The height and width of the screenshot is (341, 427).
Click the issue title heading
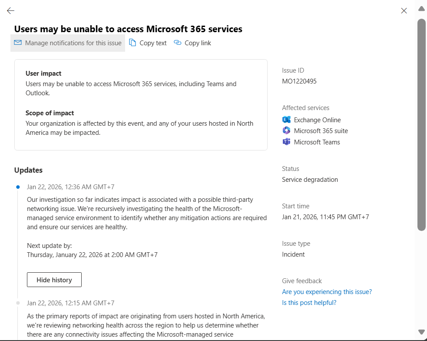pyautogui.click(x=128, y=29)
